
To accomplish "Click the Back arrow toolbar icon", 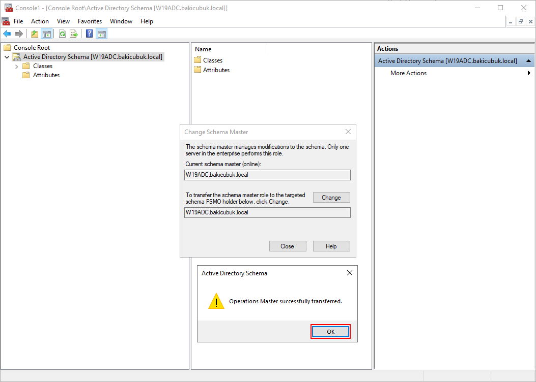I will click(7, 34).
